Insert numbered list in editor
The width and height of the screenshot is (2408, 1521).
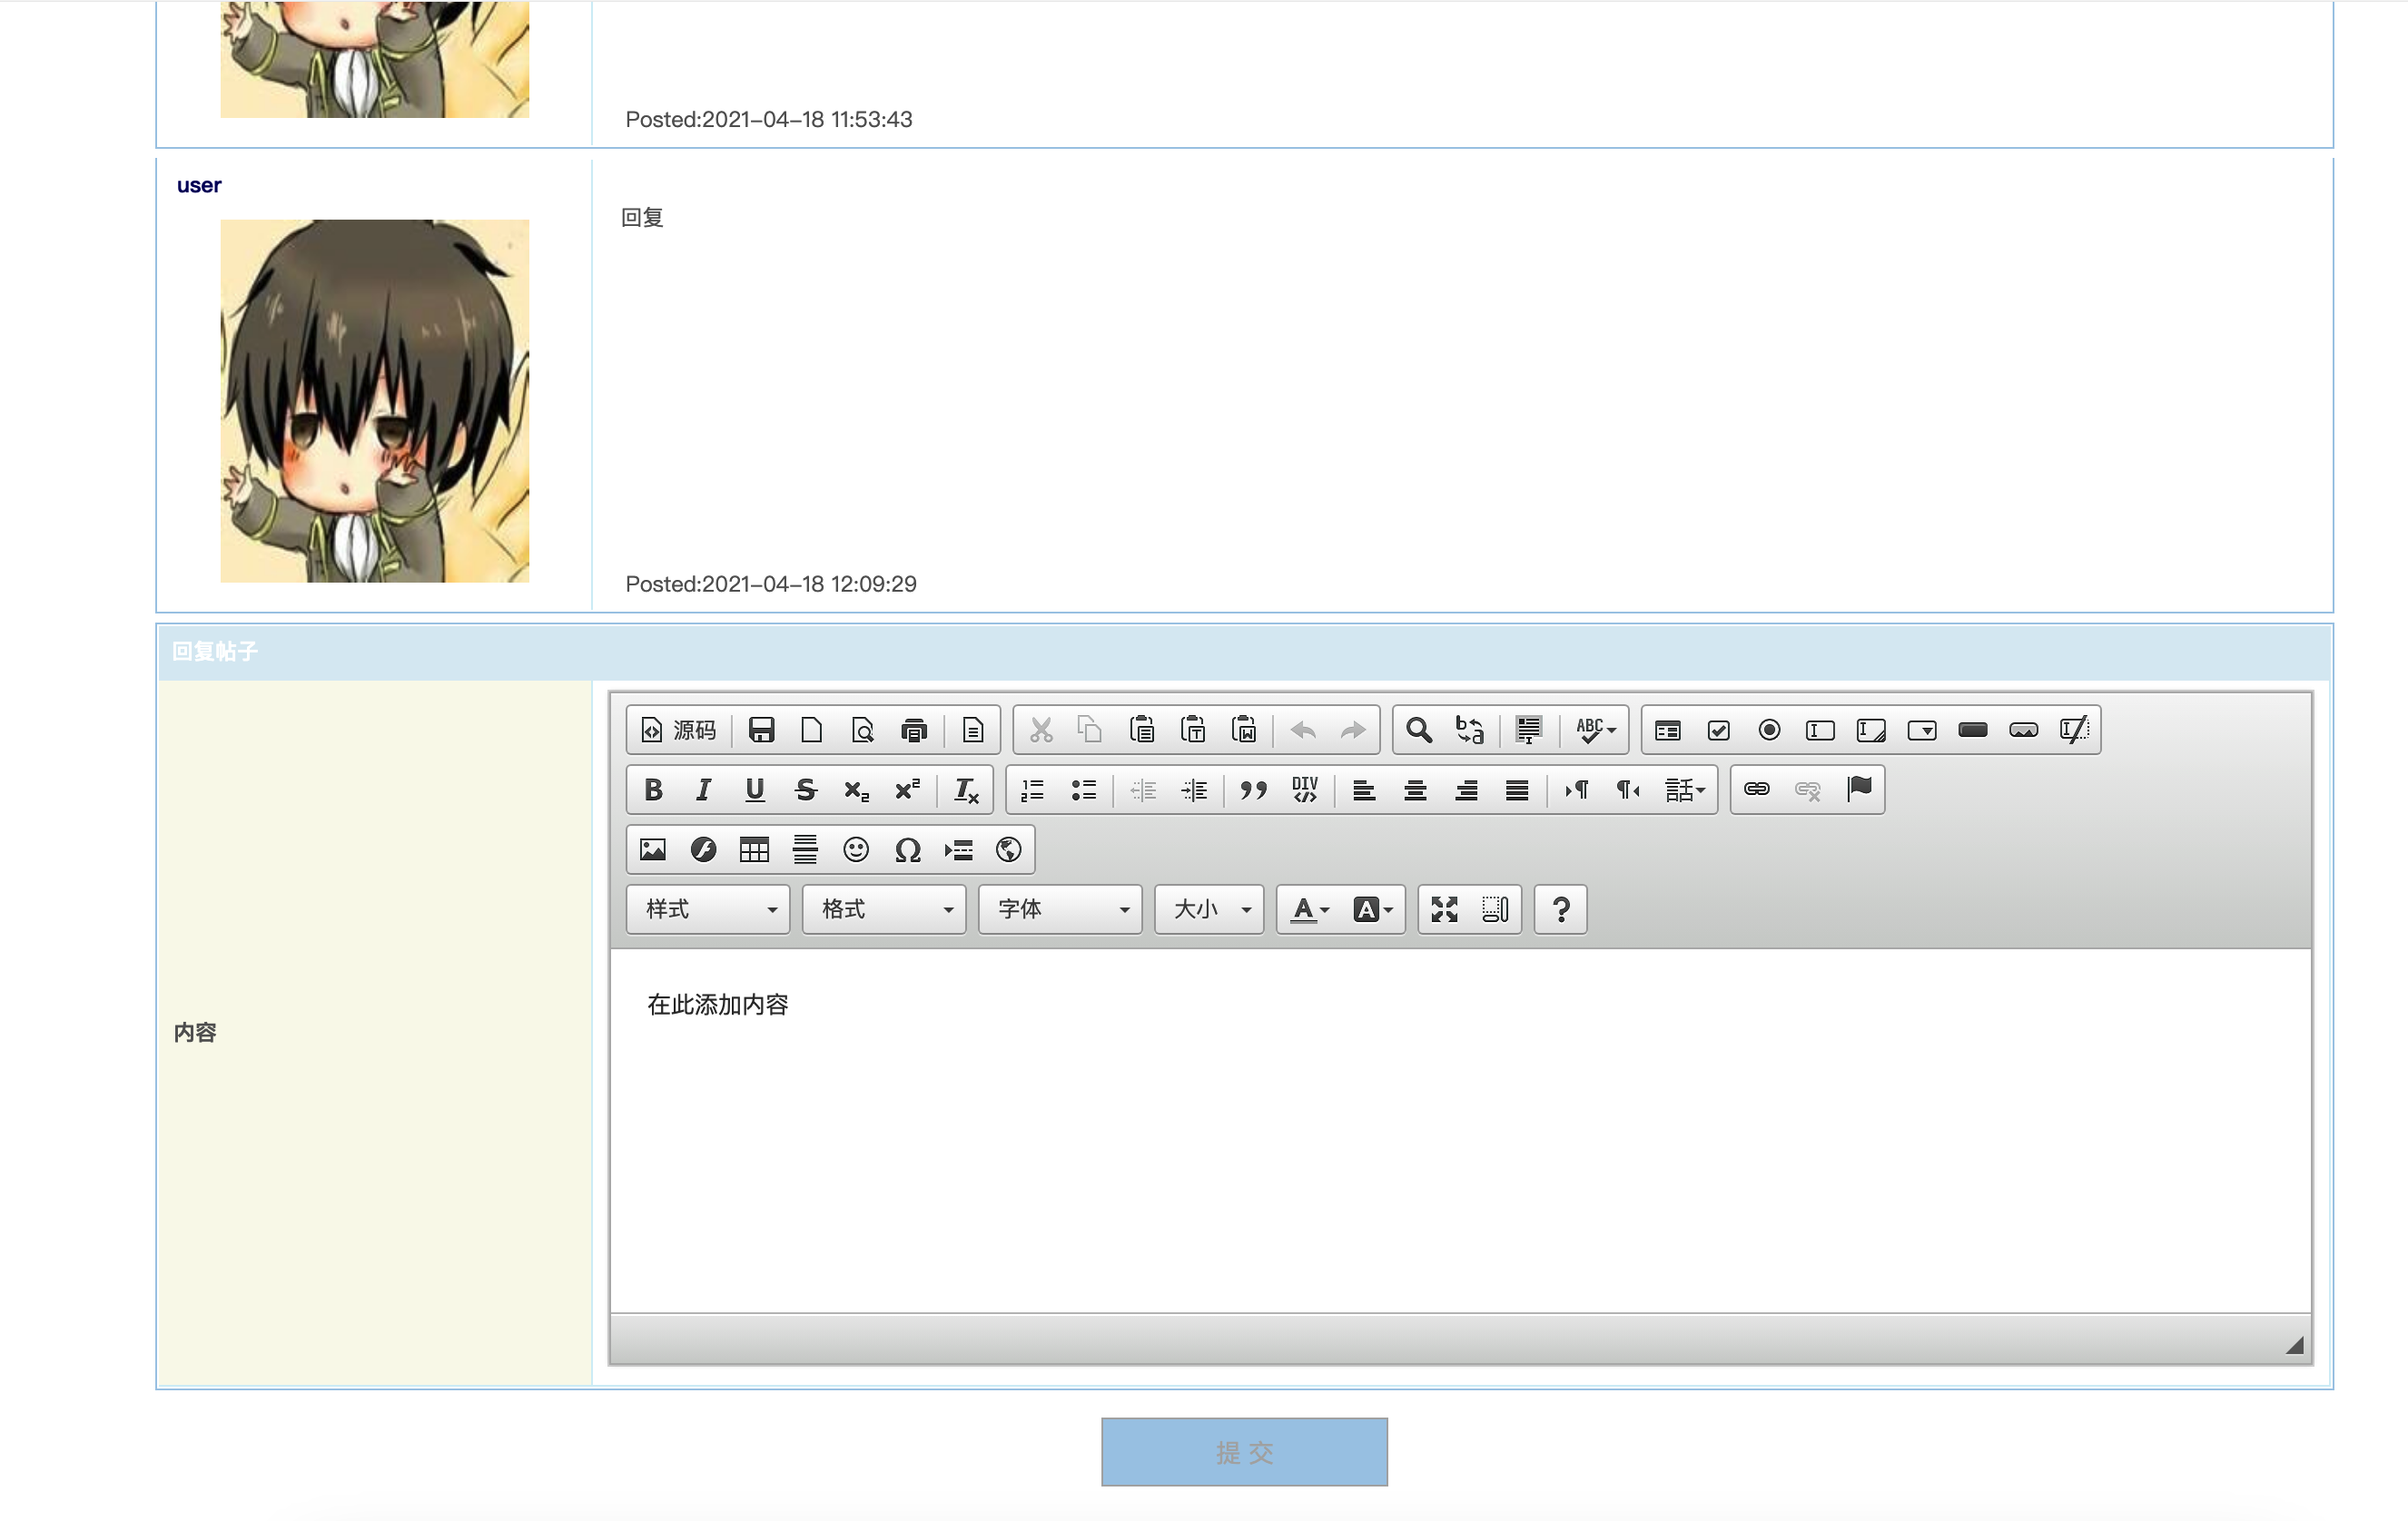click(1032, 790)
